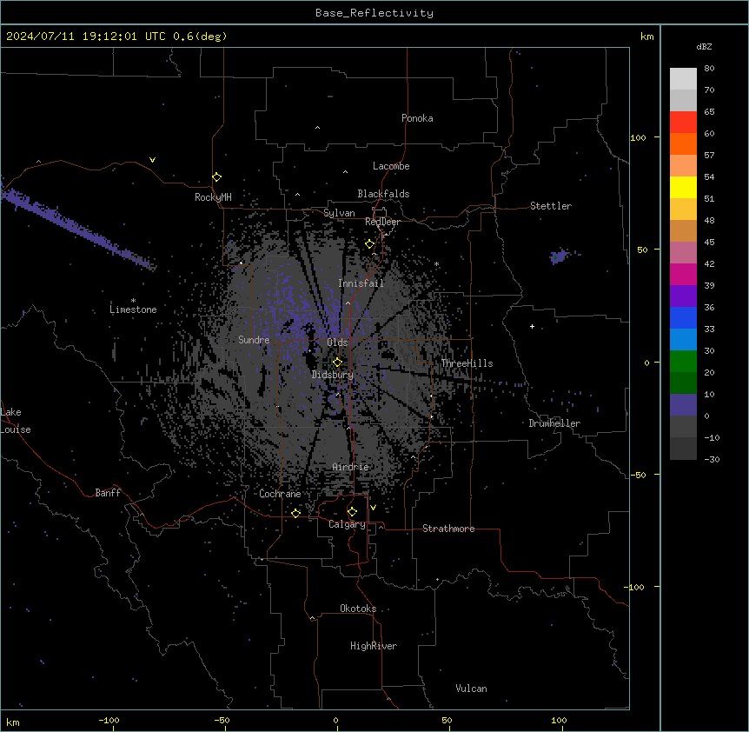Click the RockyMH label on the map
Viewport: 749px width, 732px height.
[213, 197]
